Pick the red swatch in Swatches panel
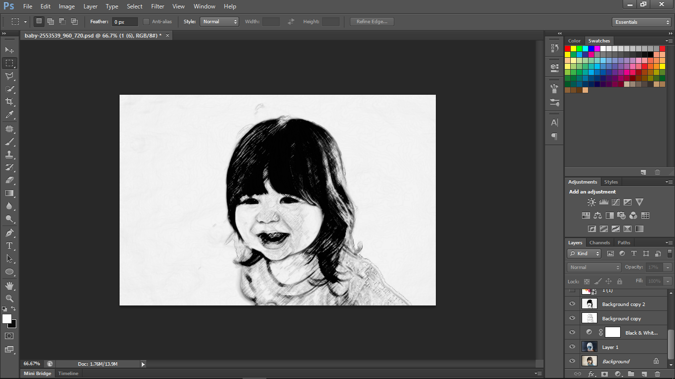This screenshot has height=379, width=675. [x=568, y=48]
